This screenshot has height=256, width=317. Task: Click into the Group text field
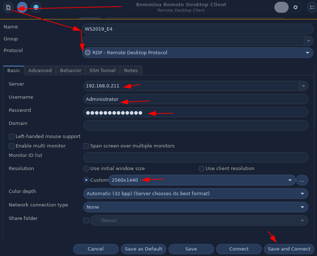coord(193,41)
